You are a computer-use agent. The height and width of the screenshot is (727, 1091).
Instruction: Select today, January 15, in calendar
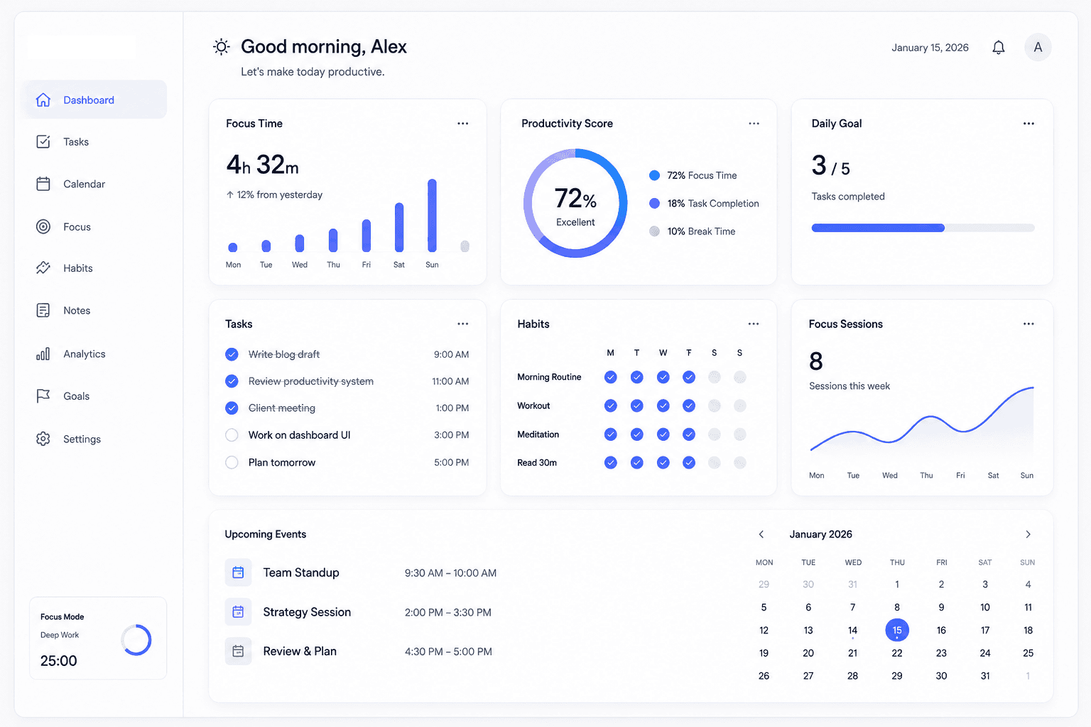tap(897, 630)
